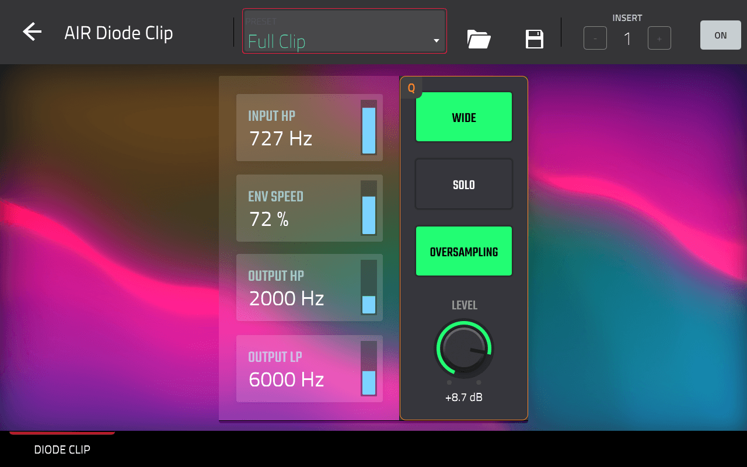The image size is (747, 467).
Task: Click the back arrow icon
Action: click(x=32, y=32)
